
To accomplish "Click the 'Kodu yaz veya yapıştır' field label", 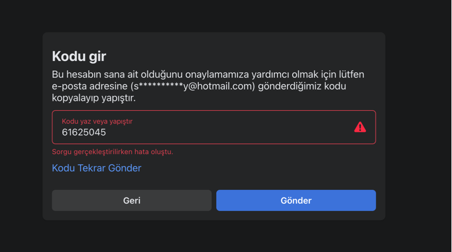I will tap(97, 121).
